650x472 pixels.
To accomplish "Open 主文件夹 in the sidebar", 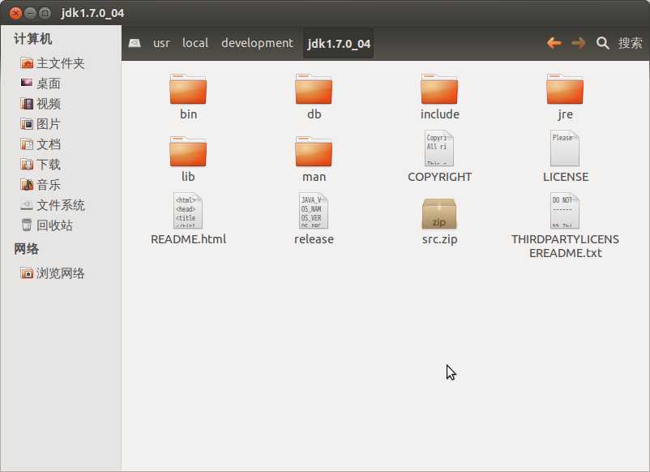I will [x=61, y=63].
